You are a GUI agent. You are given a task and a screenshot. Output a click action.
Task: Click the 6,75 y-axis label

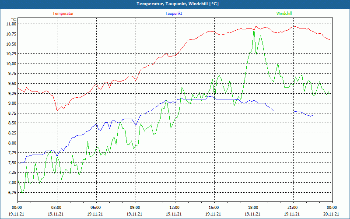(12, 192)
